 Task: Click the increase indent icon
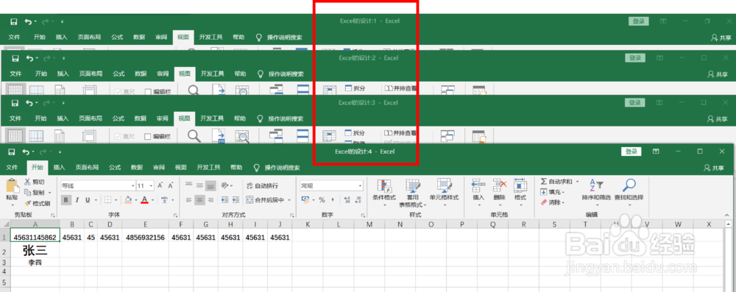[x=236, y=200]
